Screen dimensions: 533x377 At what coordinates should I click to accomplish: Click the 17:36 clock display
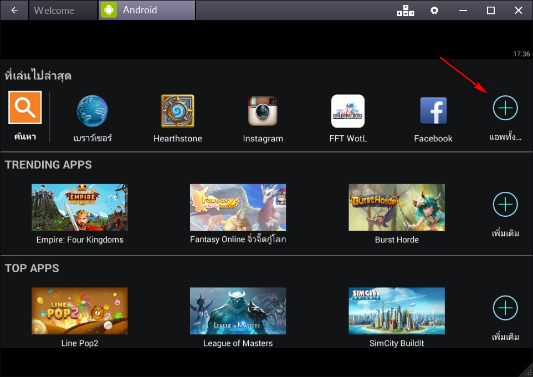point(521,54)
